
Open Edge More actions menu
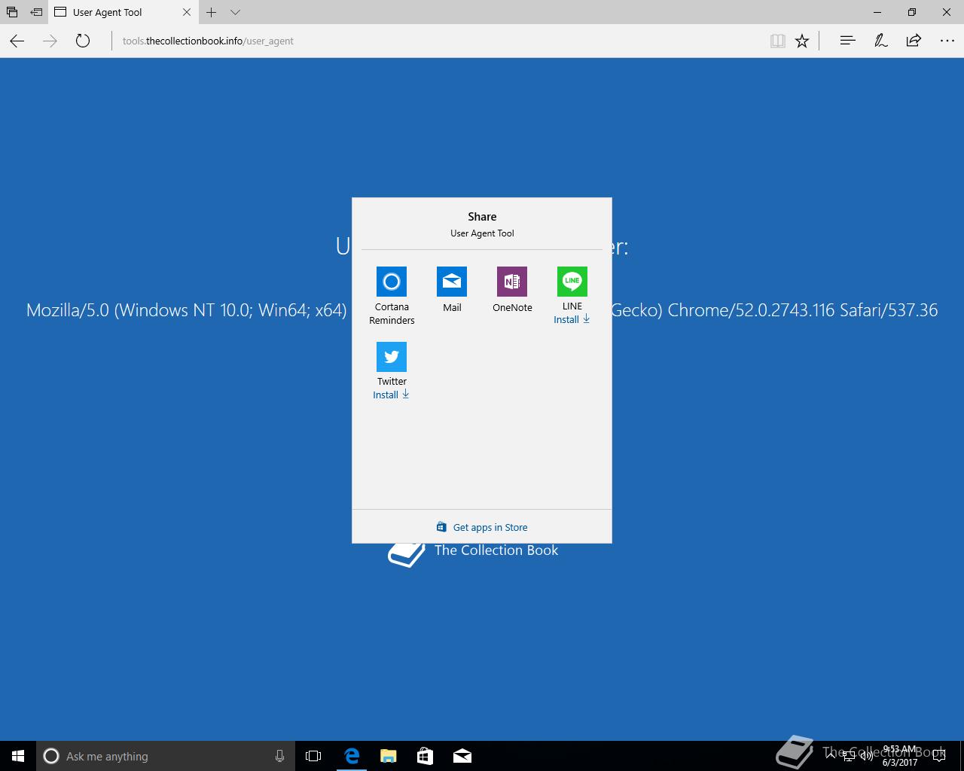pyautogui.click(x=947, y=41)
